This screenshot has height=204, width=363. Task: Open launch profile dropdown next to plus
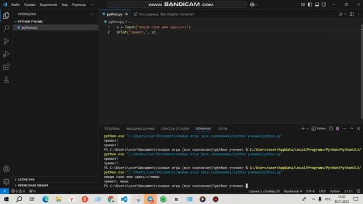tap(307, 129)
